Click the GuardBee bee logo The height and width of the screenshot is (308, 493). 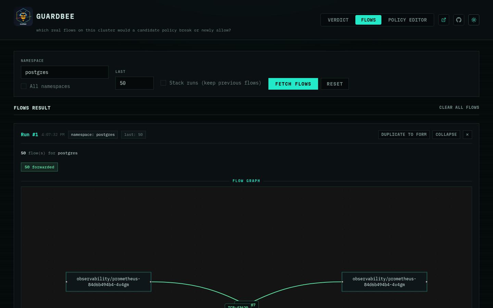[x=23, y=16]
